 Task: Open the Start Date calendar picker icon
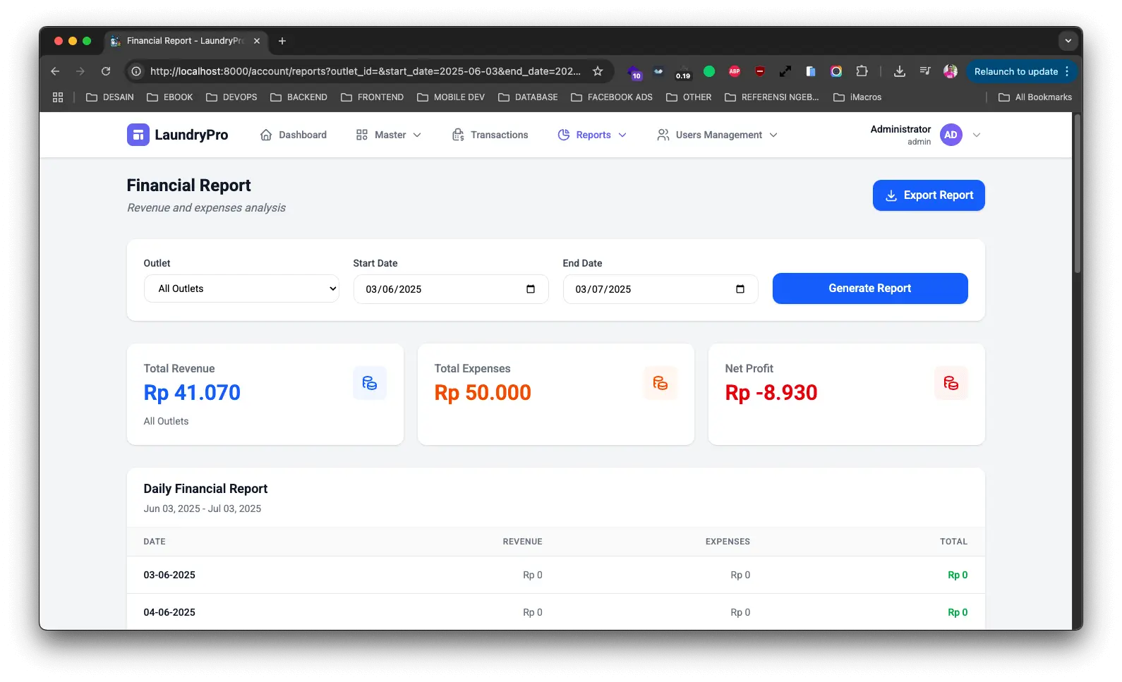coord(531,289)
